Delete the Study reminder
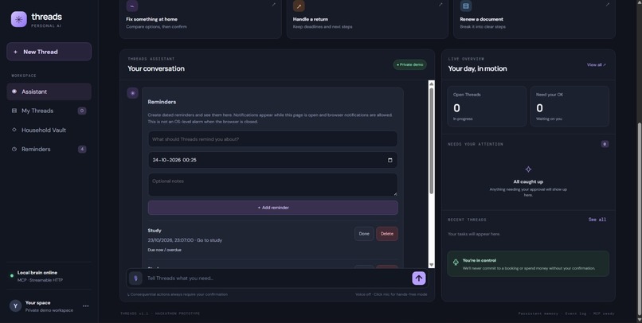Viewport: 642px width, 323px height. click(387, 234)
